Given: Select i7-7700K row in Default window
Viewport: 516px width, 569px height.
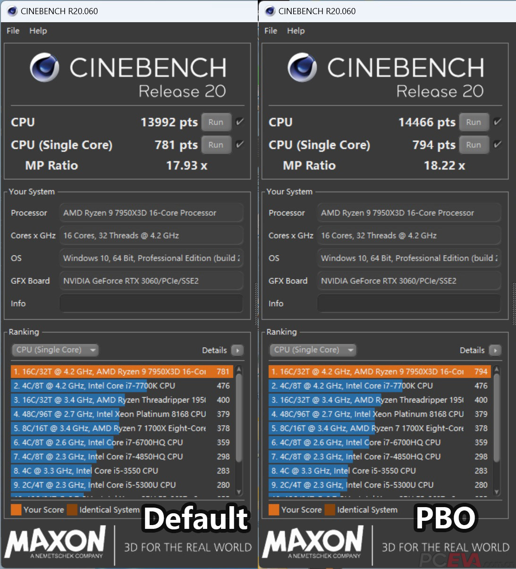Looking at the screenshot, I should point(122,386).
